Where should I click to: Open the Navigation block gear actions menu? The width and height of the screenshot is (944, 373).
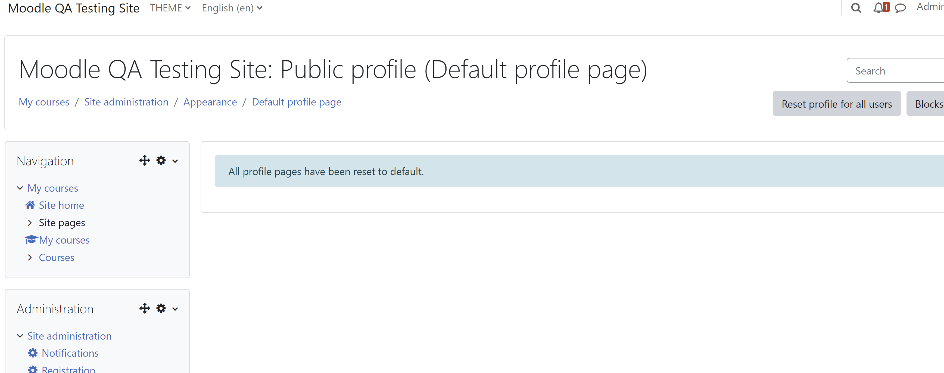(161, 160)
